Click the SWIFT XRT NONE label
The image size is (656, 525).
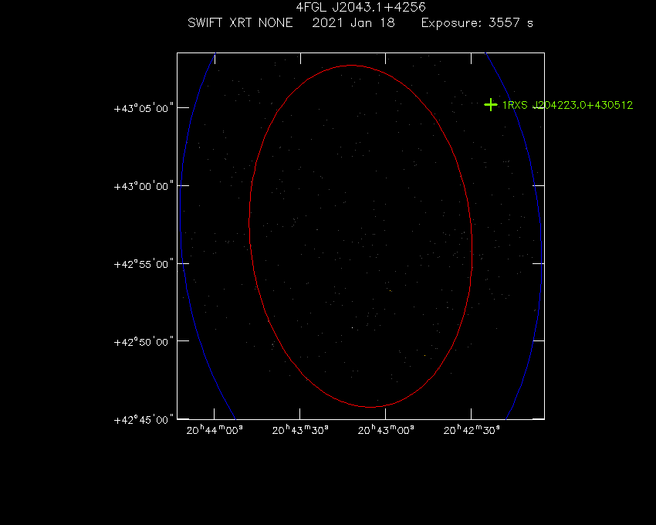[240, 22]
